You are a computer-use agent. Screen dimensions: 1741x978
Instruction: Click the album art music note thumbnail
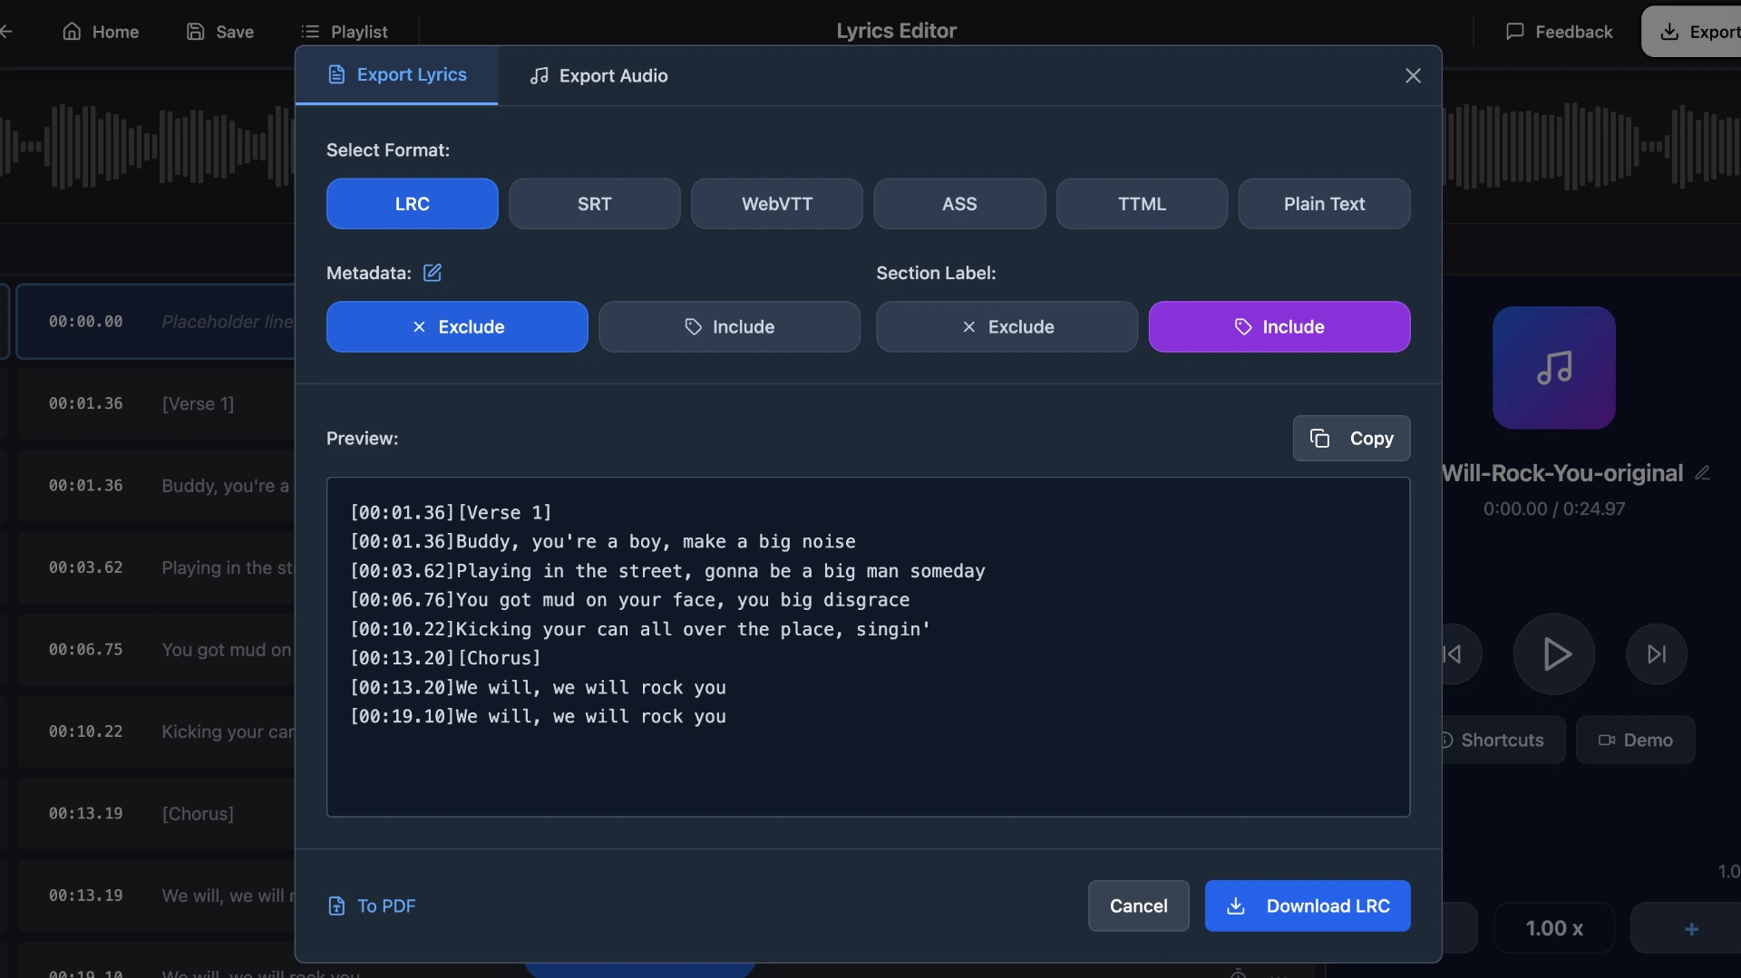1553,368
